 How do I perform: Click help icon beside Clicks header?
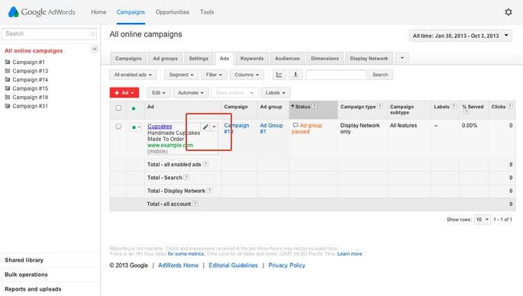coord(510,106)
